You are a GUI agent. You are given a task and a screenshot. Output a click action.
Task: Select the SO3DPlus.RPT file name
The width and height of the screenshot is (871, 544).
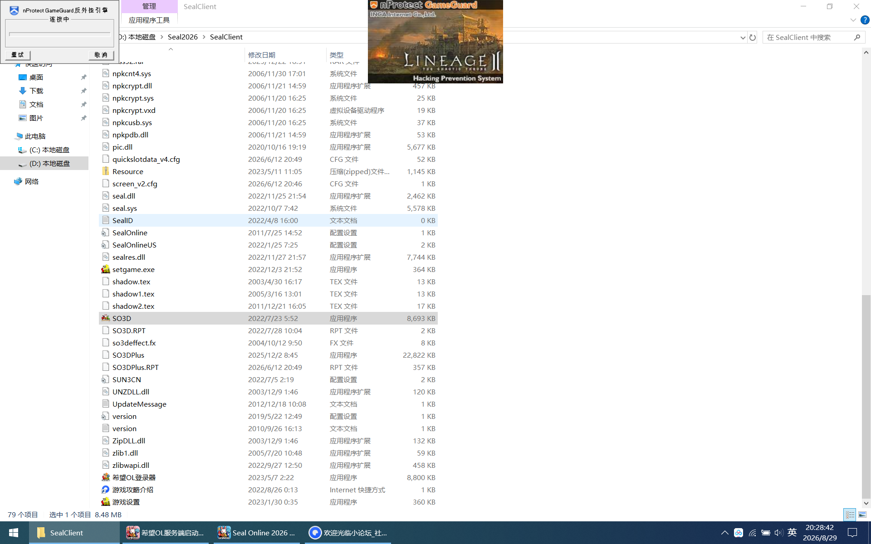(x=136, y=367)
